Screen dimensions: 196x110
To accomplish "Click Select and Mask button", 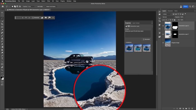I will click(x=51, y=6).
